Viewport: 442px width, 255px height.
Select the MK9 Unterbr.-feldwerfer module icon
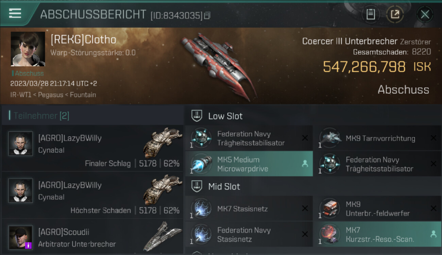click(330, 208)
